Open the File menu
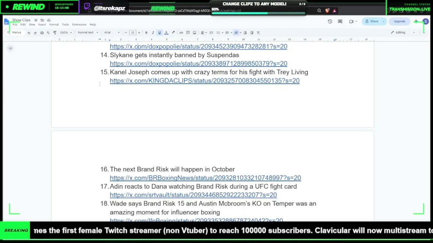The height and width of the screenshot is (243, 433). [x=15, y=25]
